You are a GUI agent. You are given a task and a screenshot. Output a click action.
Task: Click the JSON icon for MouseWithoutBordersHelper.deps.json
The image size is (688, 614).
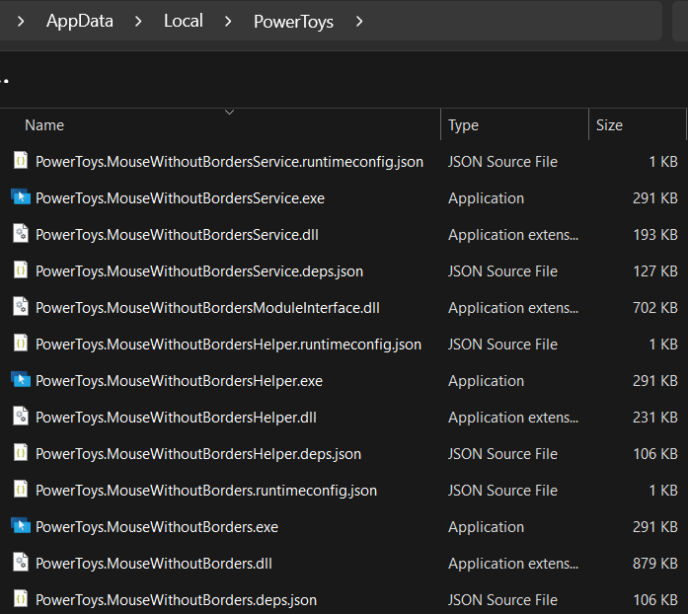point(21,453)
